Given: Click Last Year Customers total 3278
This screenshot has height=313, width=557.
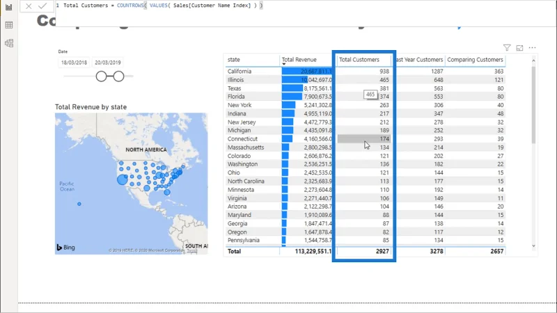Looking at the screenshot, I should (x=437, y=251).
